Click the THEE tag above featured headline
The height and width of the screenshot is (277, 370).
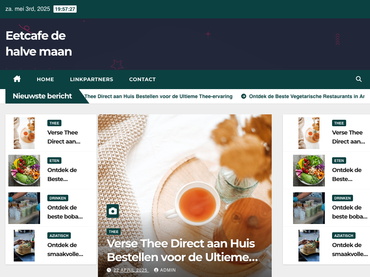coord(113,232)
